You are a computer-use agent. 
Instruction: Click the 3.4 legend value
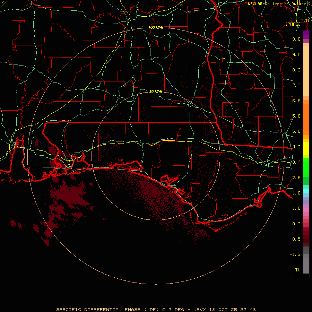[296, 162]
